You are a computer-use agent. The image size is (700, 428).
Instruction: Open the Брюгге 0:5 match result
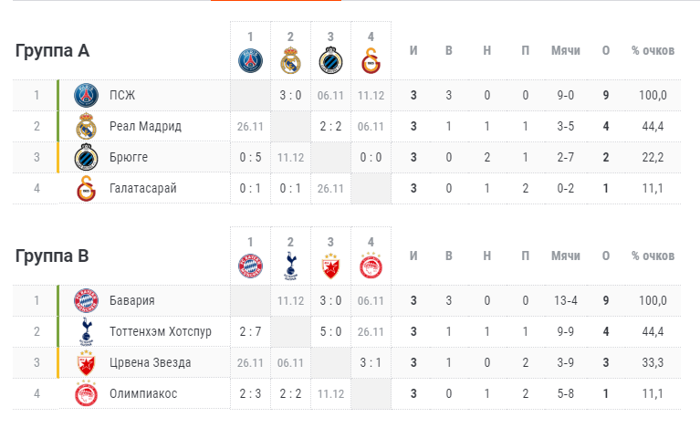(x=250, y=157)
